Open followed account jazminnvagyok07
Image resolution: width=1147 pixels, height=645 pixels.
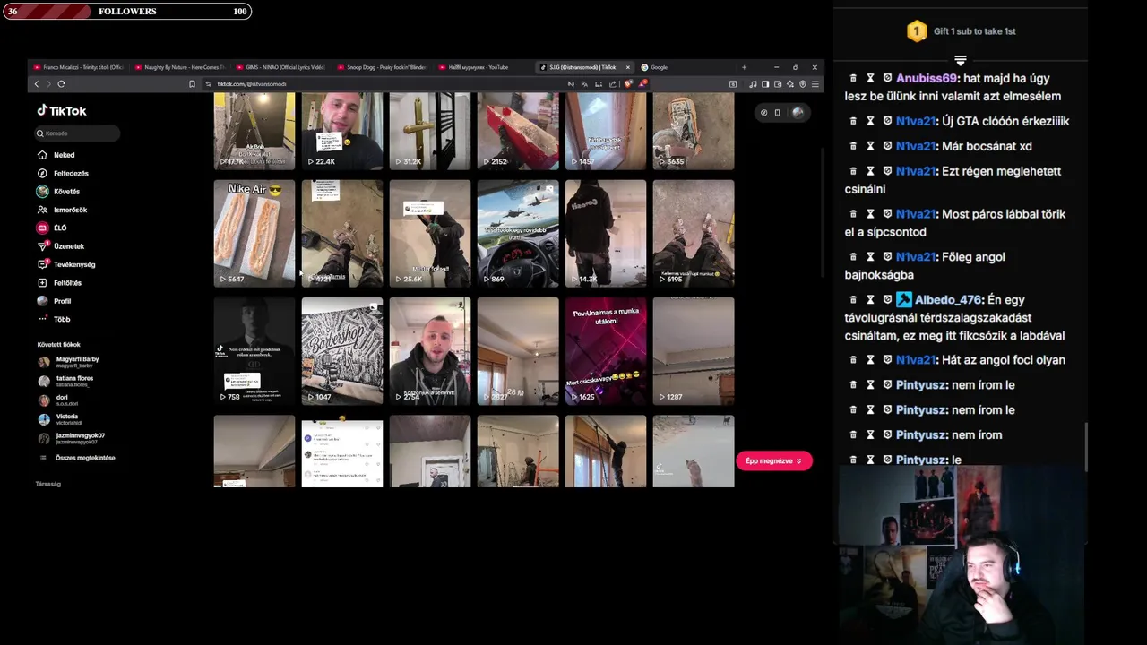(72, 438)
